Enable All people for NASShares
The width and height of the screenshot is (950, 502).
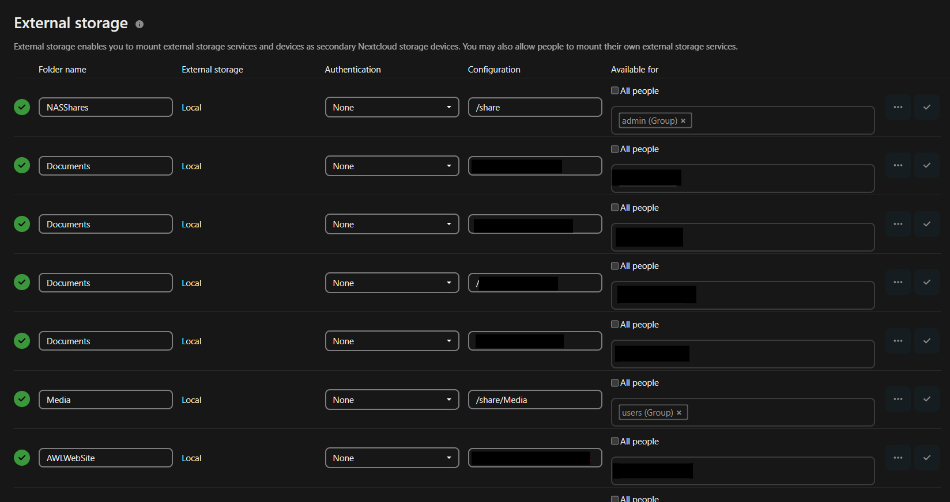point(615,90)
